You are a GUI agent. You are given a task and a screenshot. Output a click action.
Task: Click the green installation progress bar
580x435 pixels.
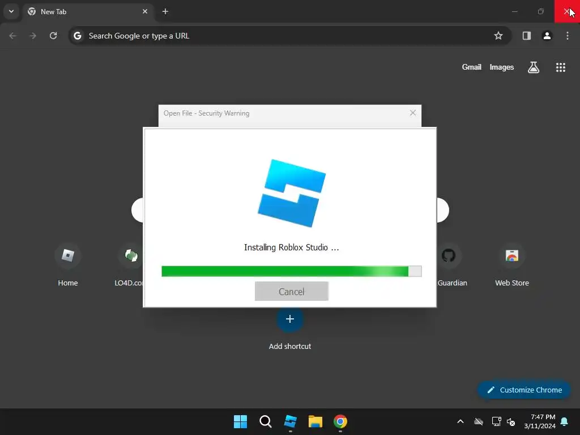tap(292, 271)
